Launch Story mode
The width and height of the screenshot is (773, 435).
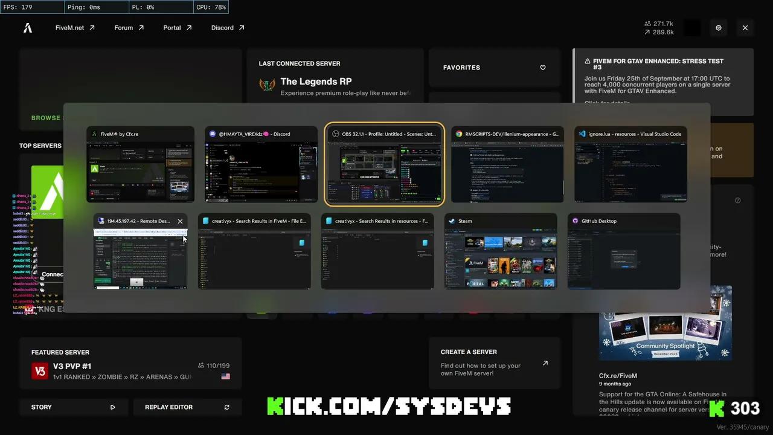[x=74, y=407]
